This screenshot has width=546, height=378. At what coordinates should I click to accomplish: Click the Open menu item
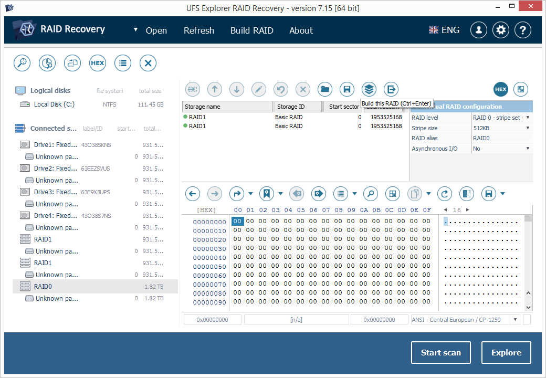tap(156, 30)
